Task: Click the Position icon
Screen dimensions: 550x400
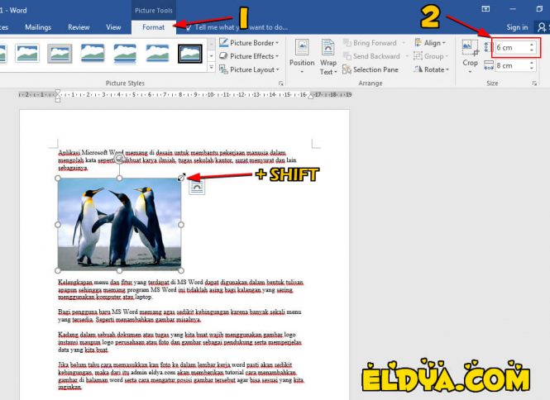Action: tap(302, 48)
